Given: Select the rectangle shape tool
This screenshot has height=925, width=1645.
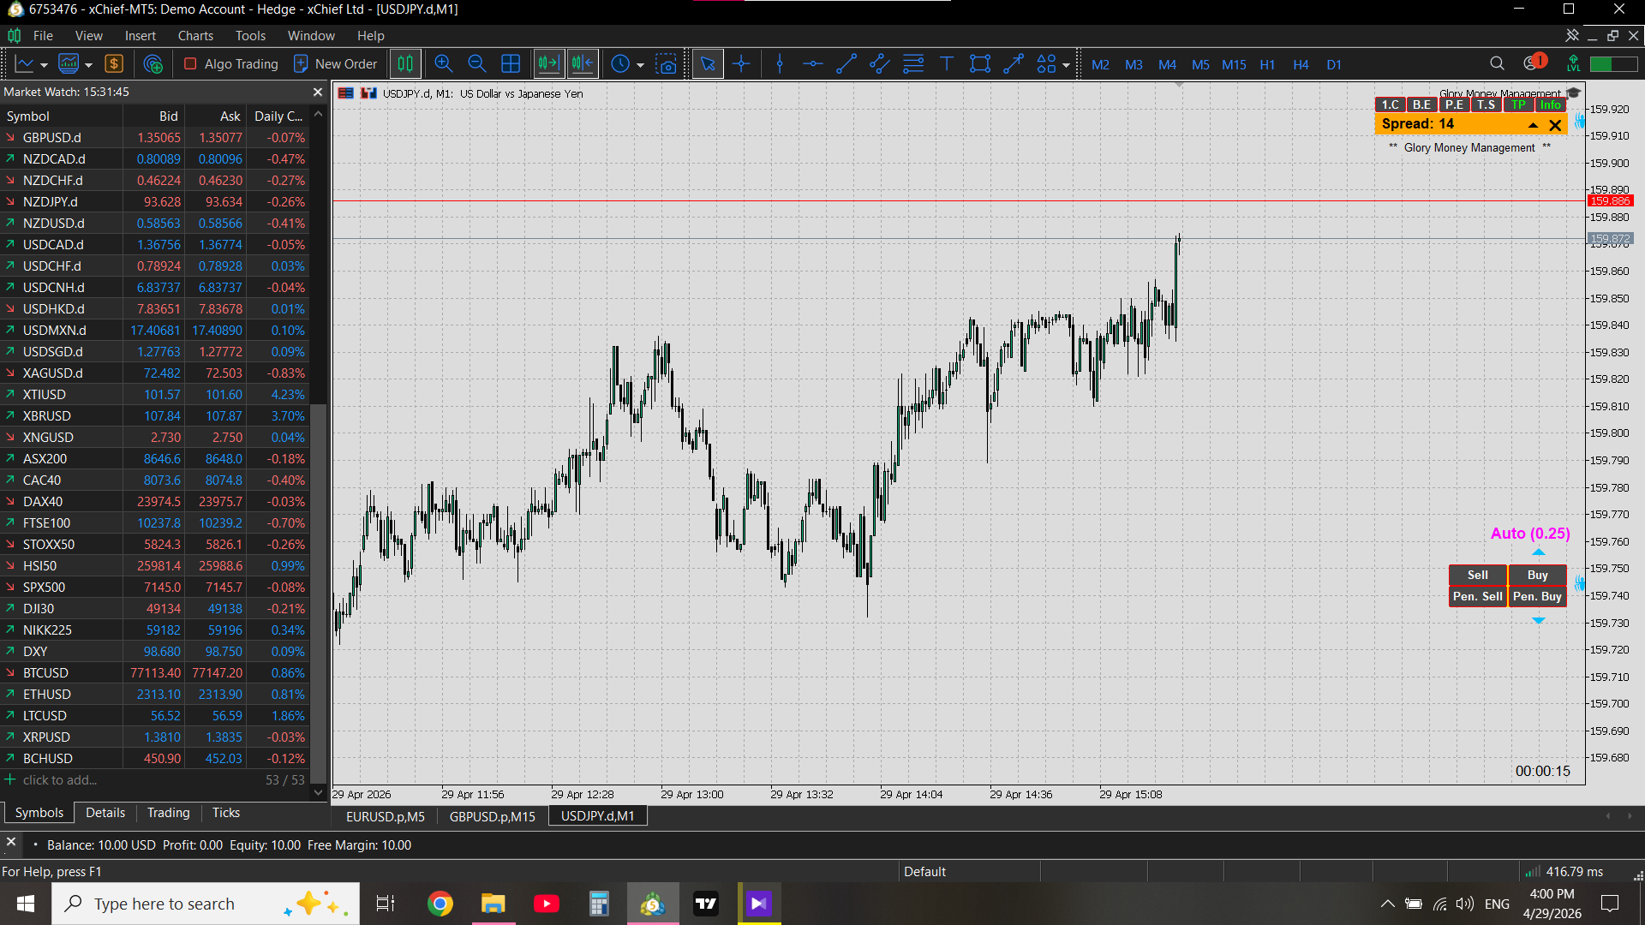Looking at the screenshot, I should tap(980, 64).
